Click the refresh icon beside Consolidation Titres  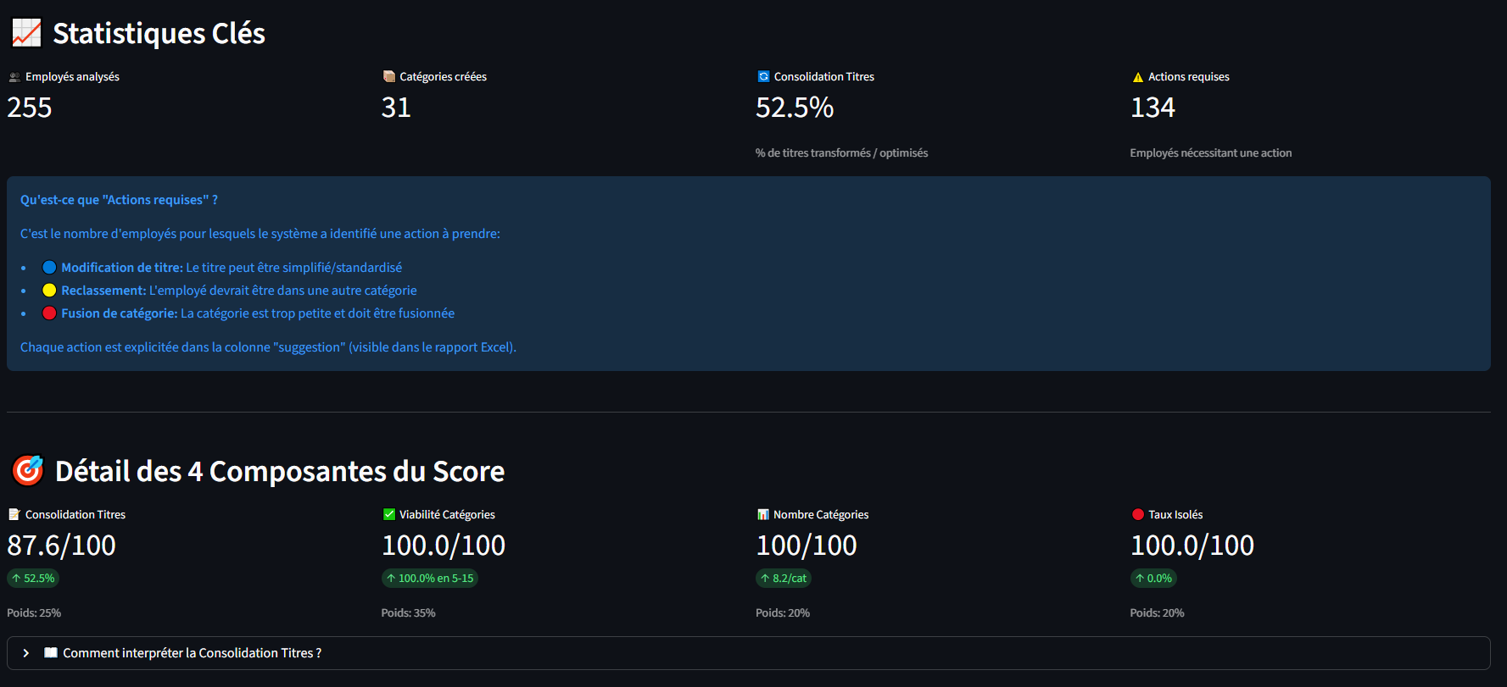(x=763, y=77)
